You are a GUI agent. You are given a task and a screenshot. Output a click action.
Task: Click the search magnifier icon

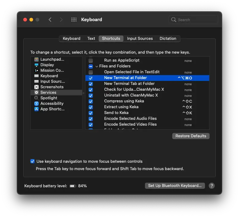point(173,20)
